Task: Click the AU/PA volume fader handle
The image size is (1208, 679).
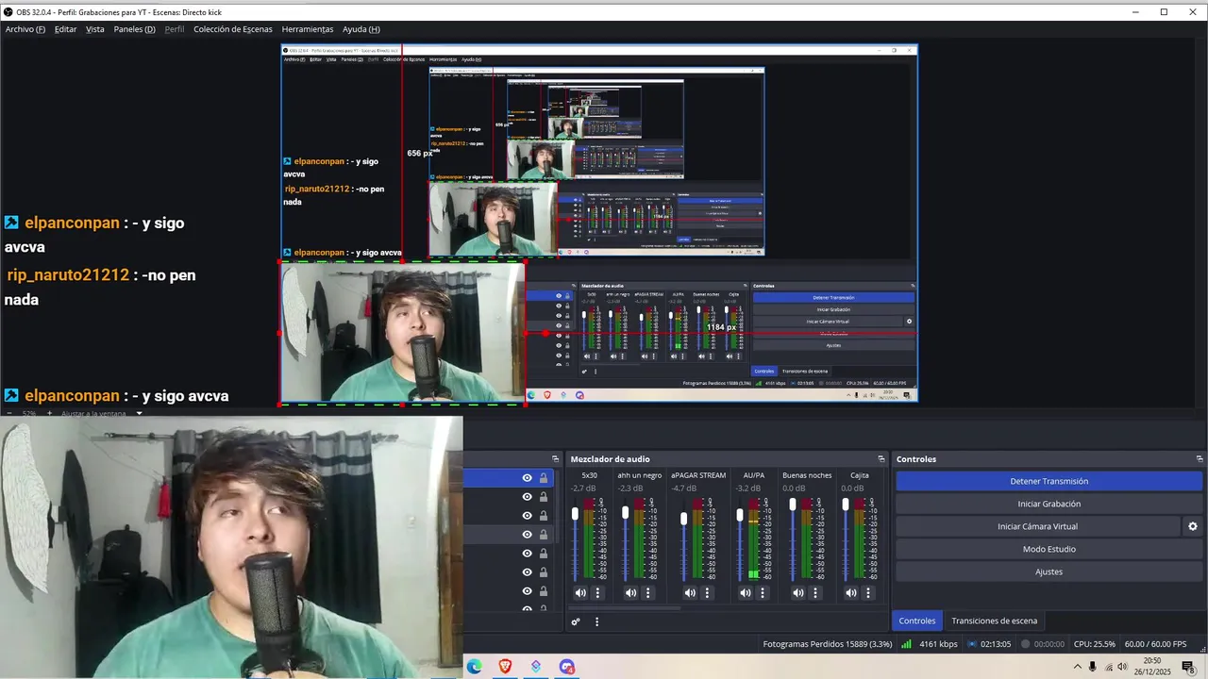Action: (740, 516)
